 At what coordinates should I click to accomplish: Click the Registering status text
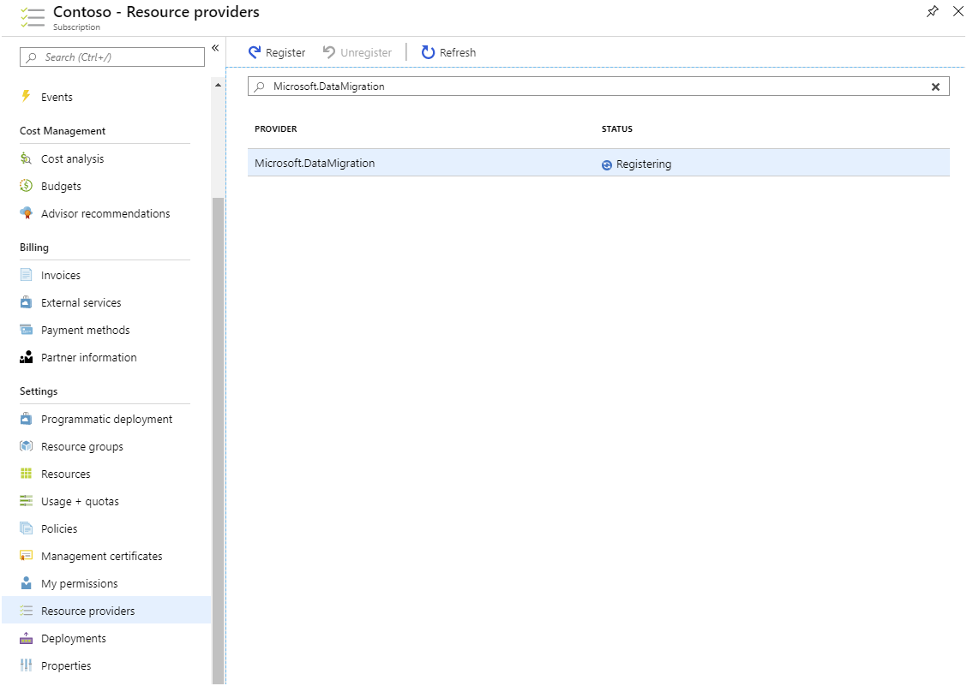643,164
